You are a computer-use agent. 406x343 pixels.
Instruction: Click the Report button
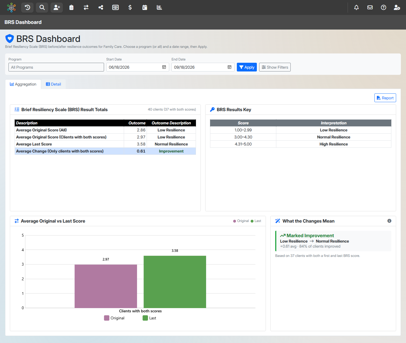coord(385,98)
